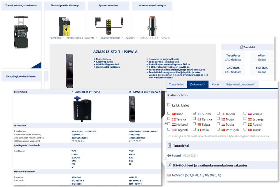Check the Turkki language checkbox
The width and height of the screenshot is (280, 187).
(x=245, y=129)
